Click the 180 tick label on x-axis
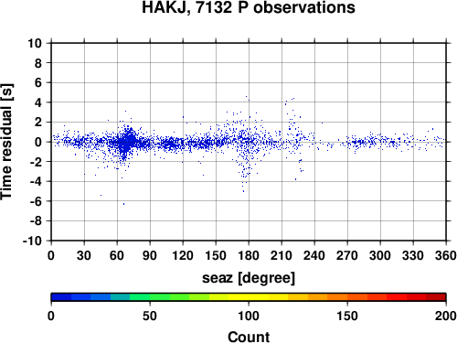The height and width of the screenshot is (343, 457). point(249,255)
